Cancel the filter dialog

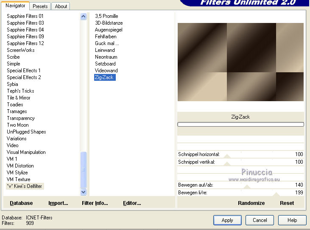pos(260,220)
